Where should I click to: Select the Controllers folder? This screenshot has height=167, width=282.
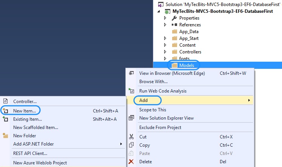click(x=190, y=52)
